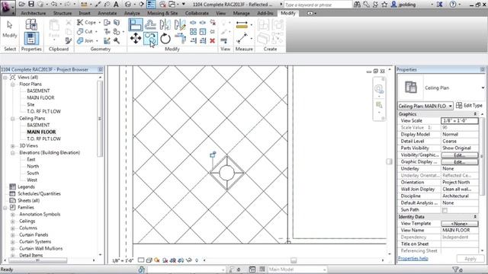
Task: Click the Apply button in Properties
Action: [x=470, y=259]
